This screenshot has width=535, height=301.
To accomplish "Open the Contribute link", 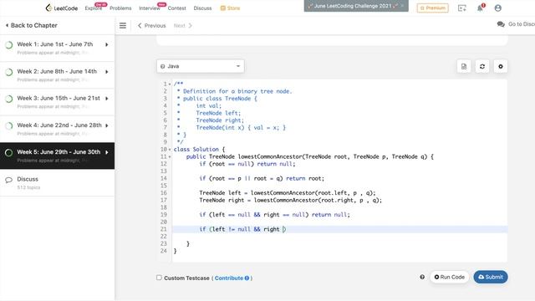I will coord(229,278).
